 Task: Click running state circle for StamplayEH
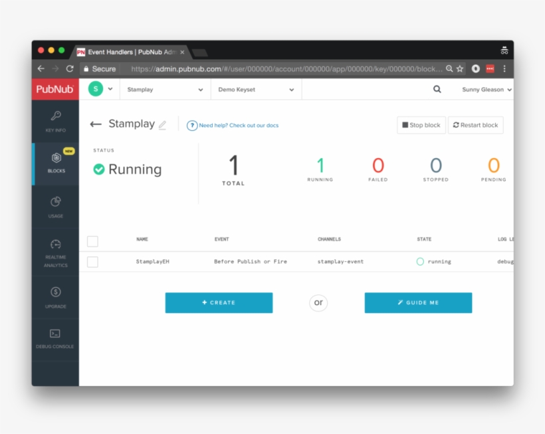pos(420,261)
